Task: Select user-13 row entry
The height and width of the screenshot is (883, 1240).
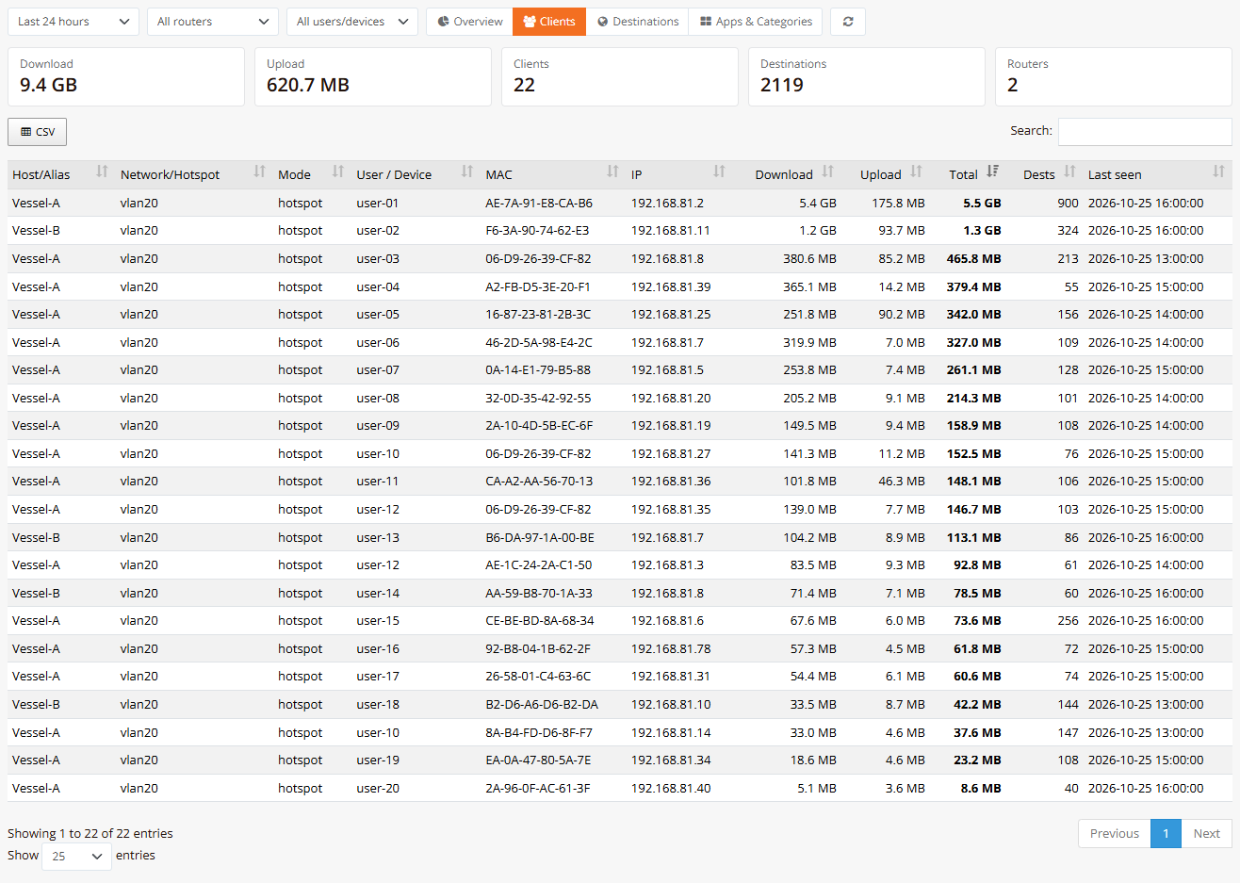Action: (x=378, y=537)
